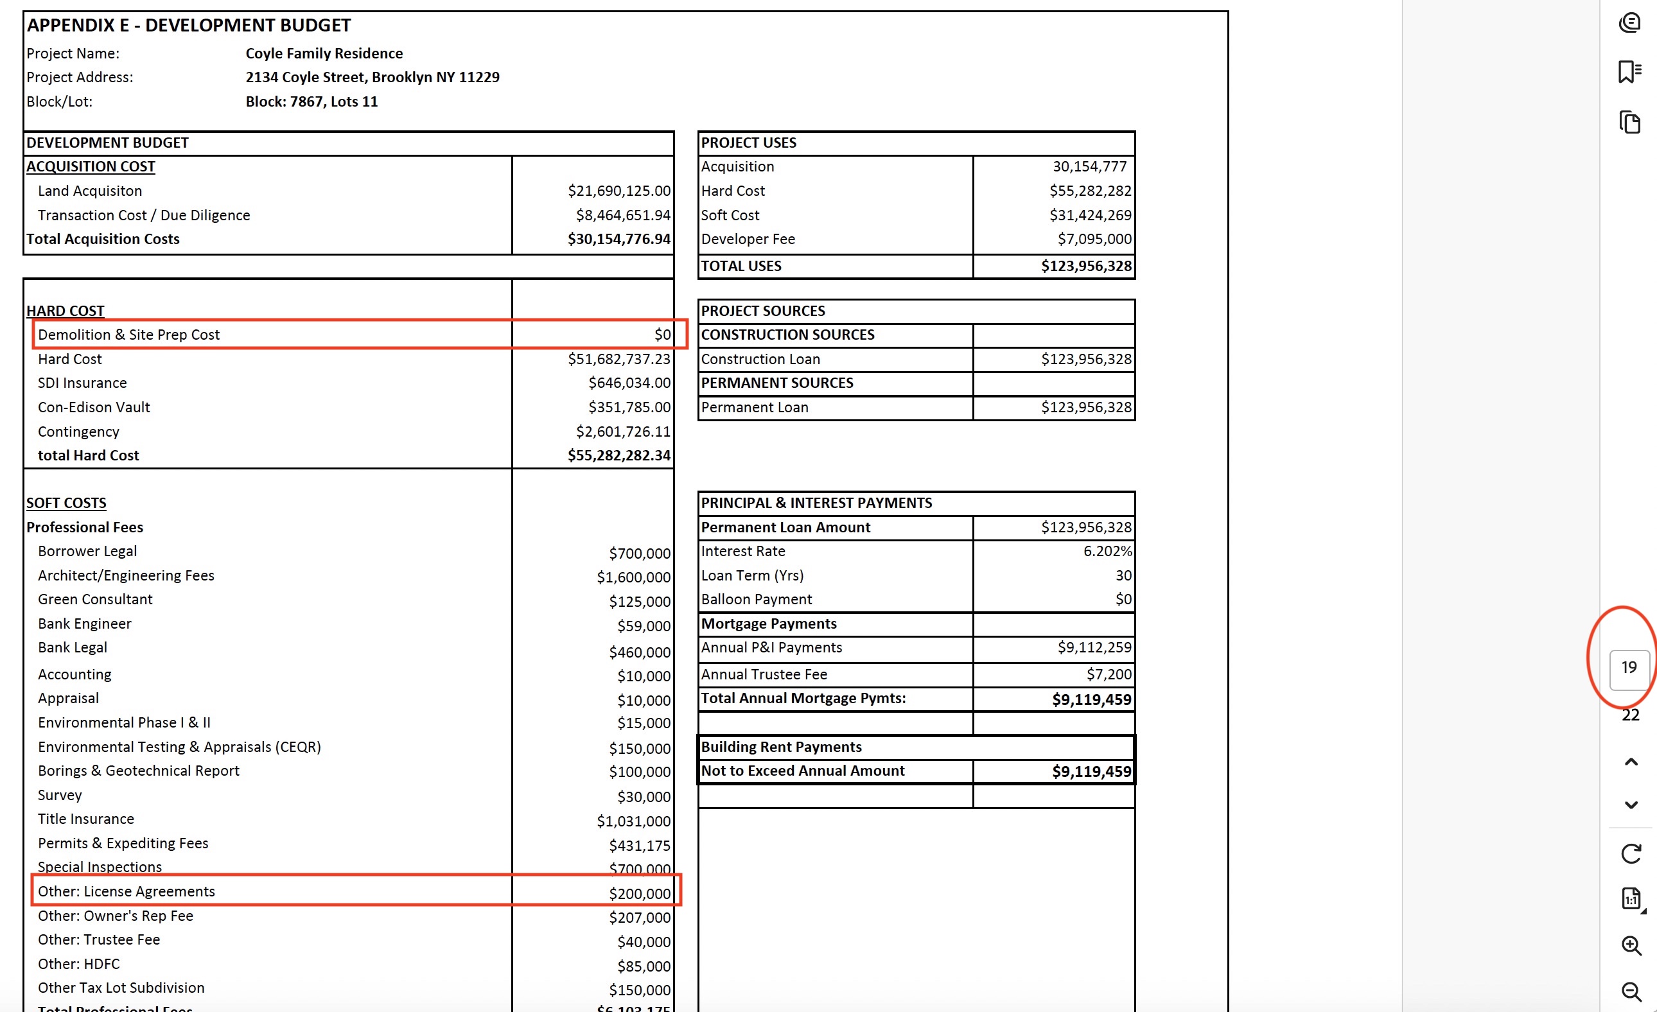
Task: Click the total page count 22
Action: coord(1630,715)
